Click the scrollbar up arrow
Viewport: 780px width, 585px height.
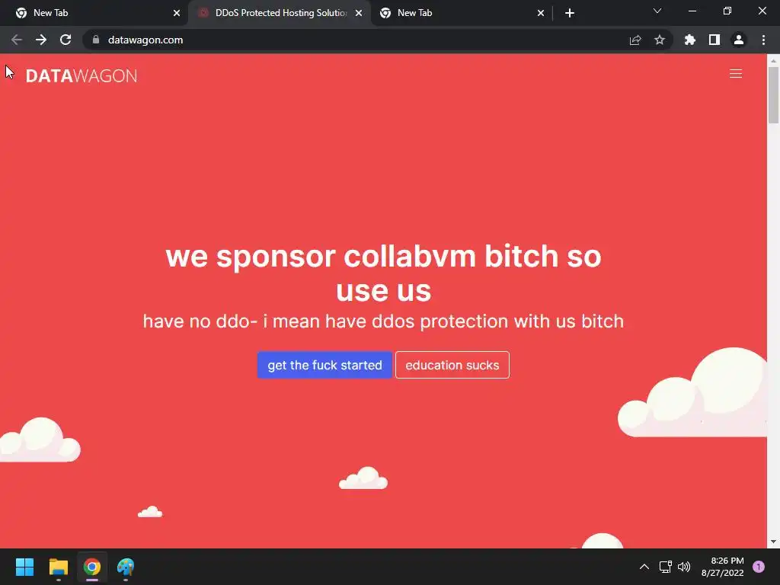tap(773, 60)
